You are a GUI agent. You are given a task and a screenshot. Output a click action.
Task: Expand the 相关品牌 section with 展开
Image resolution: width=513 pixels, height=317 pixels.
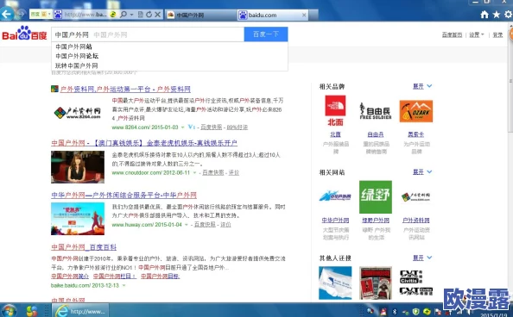422,86
